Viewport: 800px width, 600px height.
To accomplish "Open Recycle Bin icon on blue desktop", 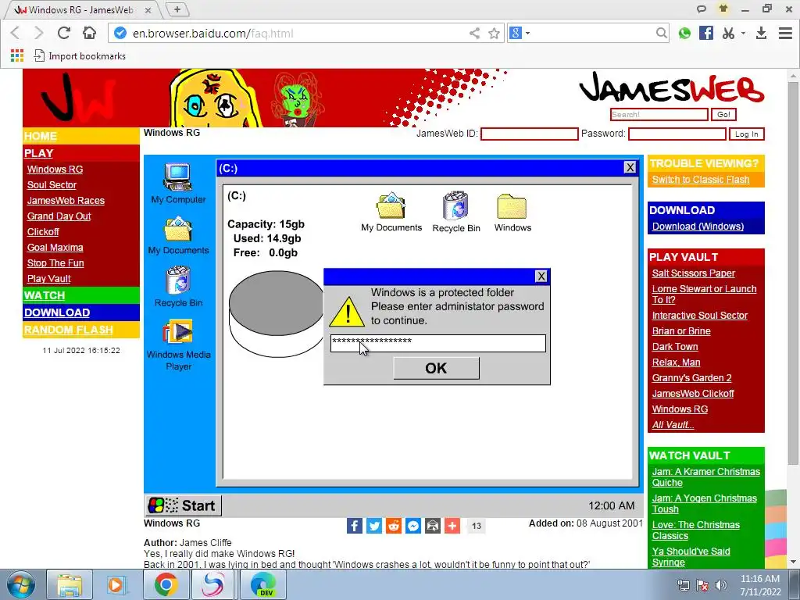I will tap(178, 287).
